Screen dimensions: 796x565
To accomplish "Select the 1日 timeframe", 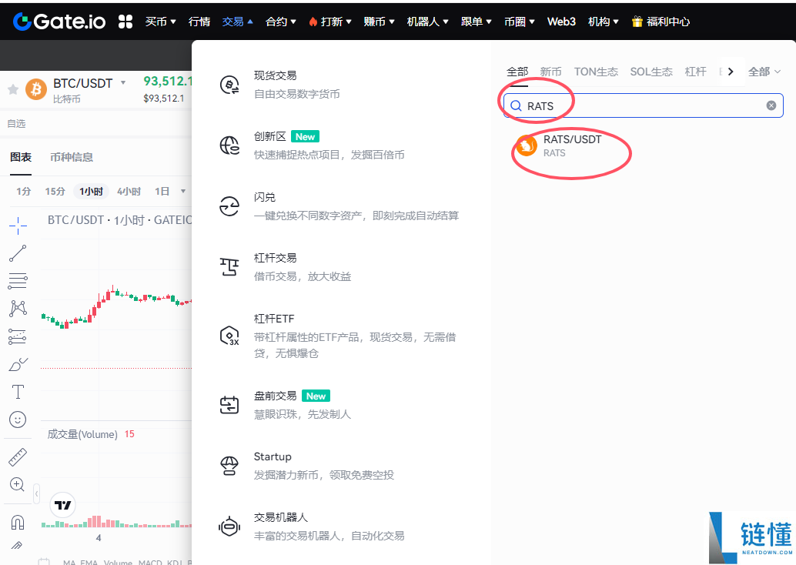I will pyautogui.click(x=162, y=192).
